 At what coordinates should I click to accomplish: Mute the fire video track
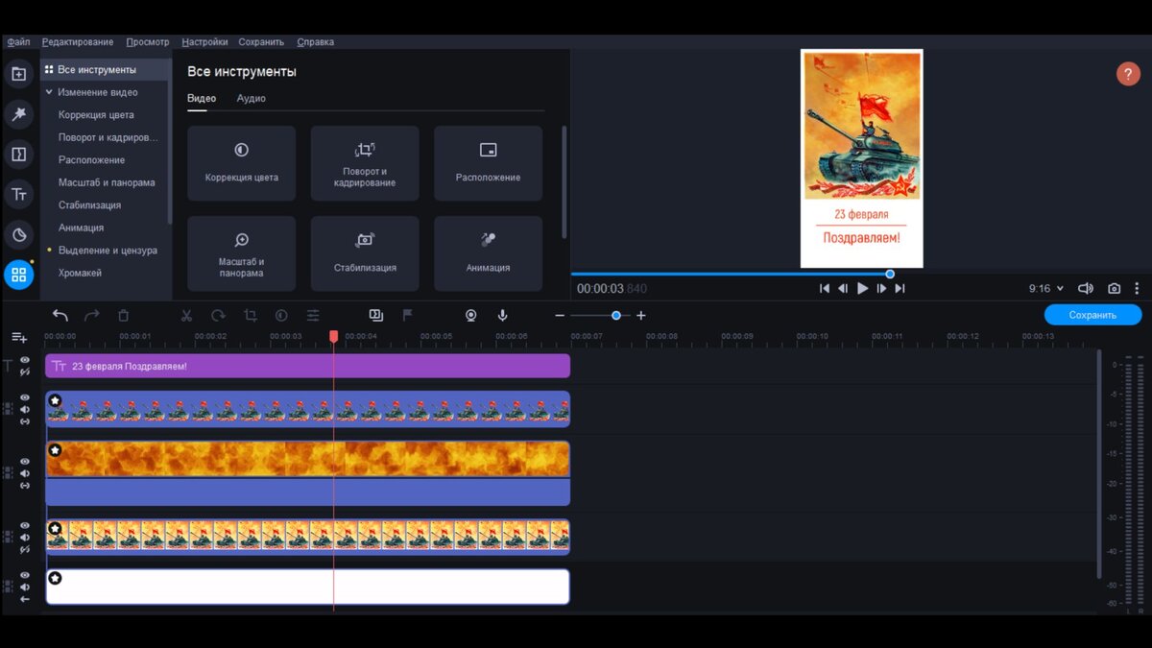(25, 473)
